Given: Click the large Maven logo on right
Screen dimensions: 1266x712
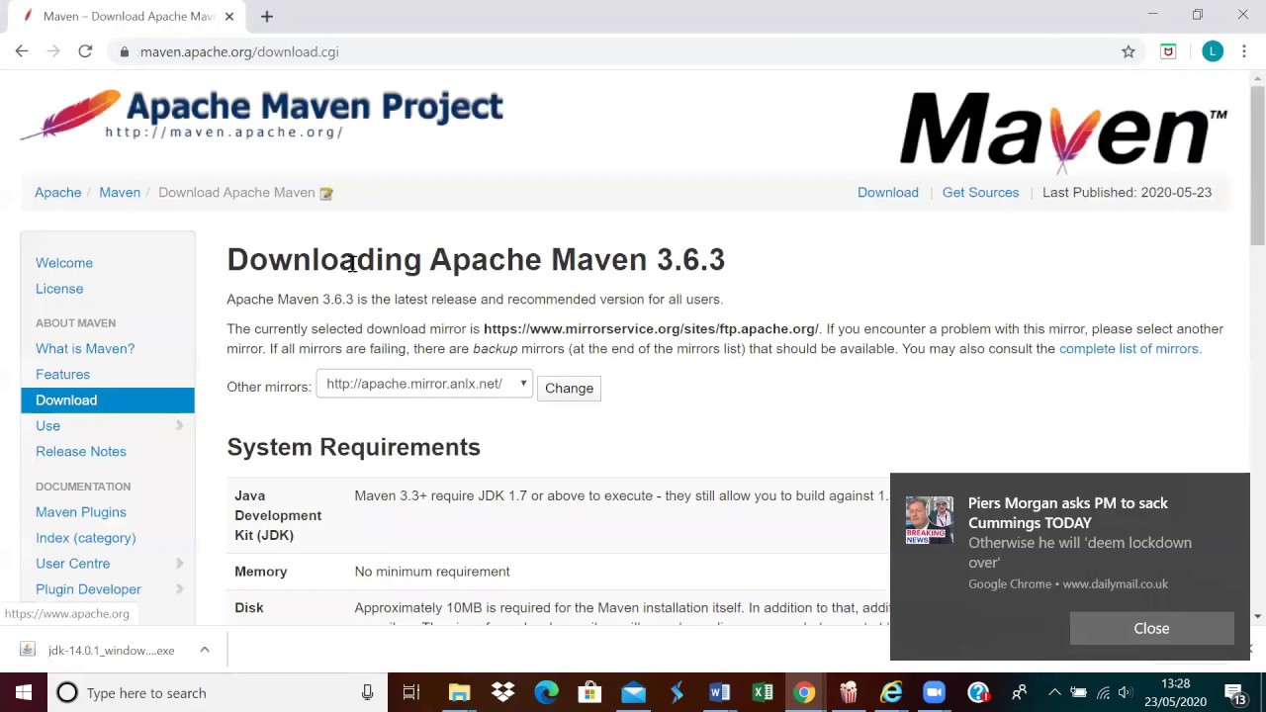Looking at the screenshot, I should pyautogui.click(x=1063, y=132).
